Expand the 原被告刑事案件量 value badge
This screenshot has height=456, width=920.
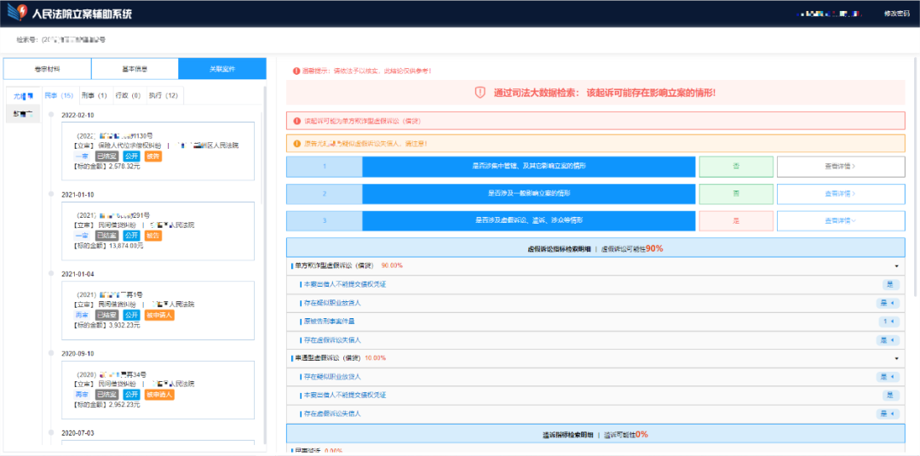click(x=888, y=322)
